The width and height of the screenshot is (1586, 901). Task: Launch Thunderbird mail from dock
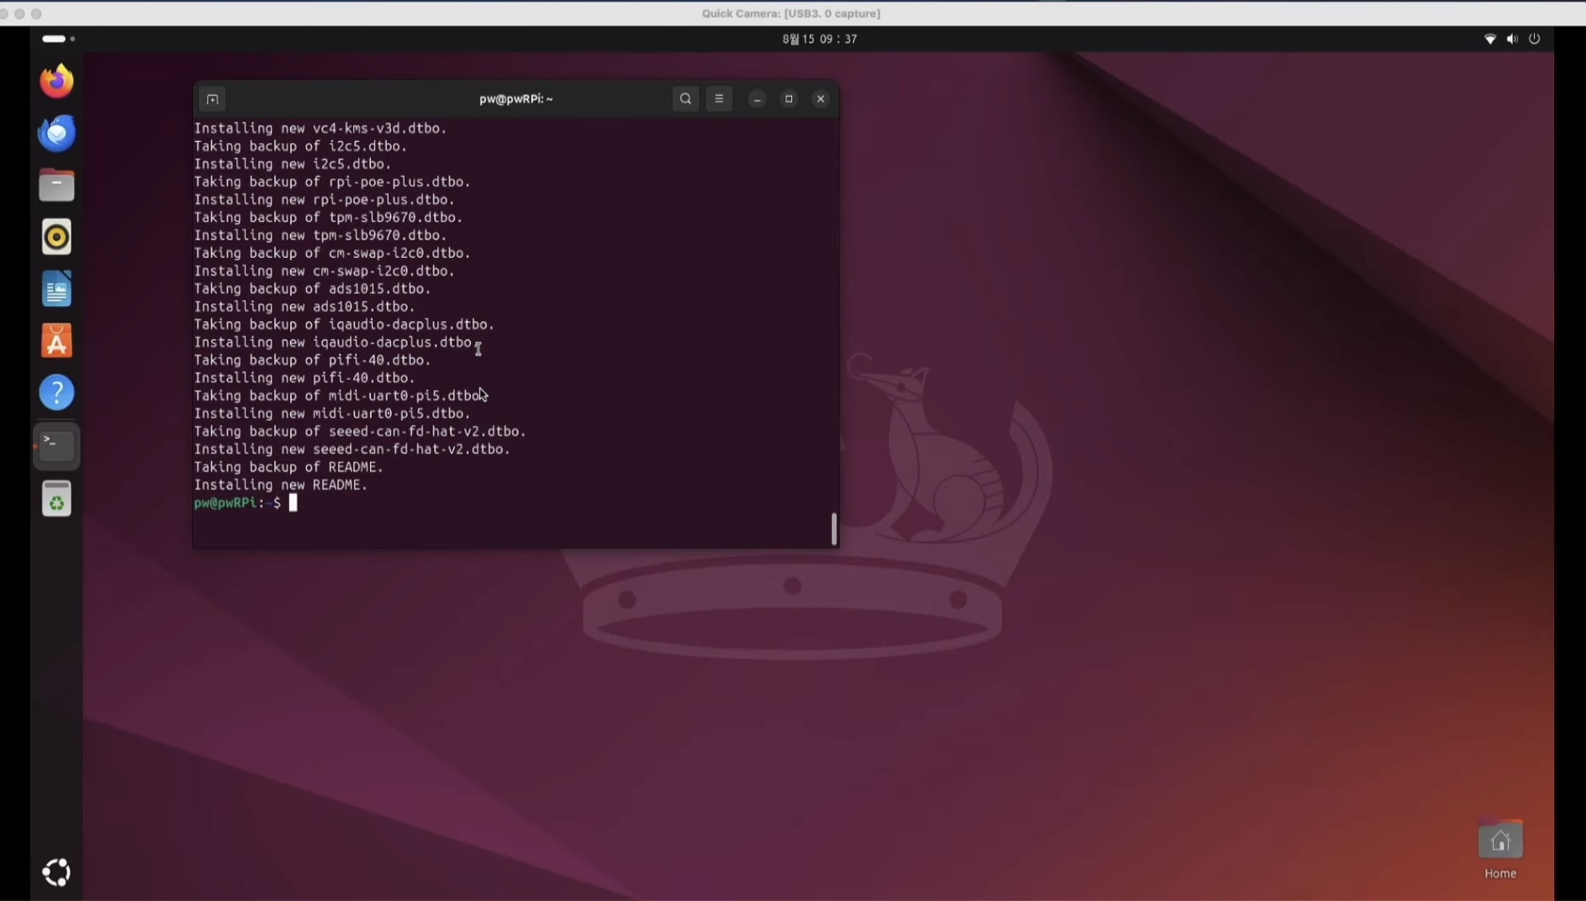[x=57, y=134]
